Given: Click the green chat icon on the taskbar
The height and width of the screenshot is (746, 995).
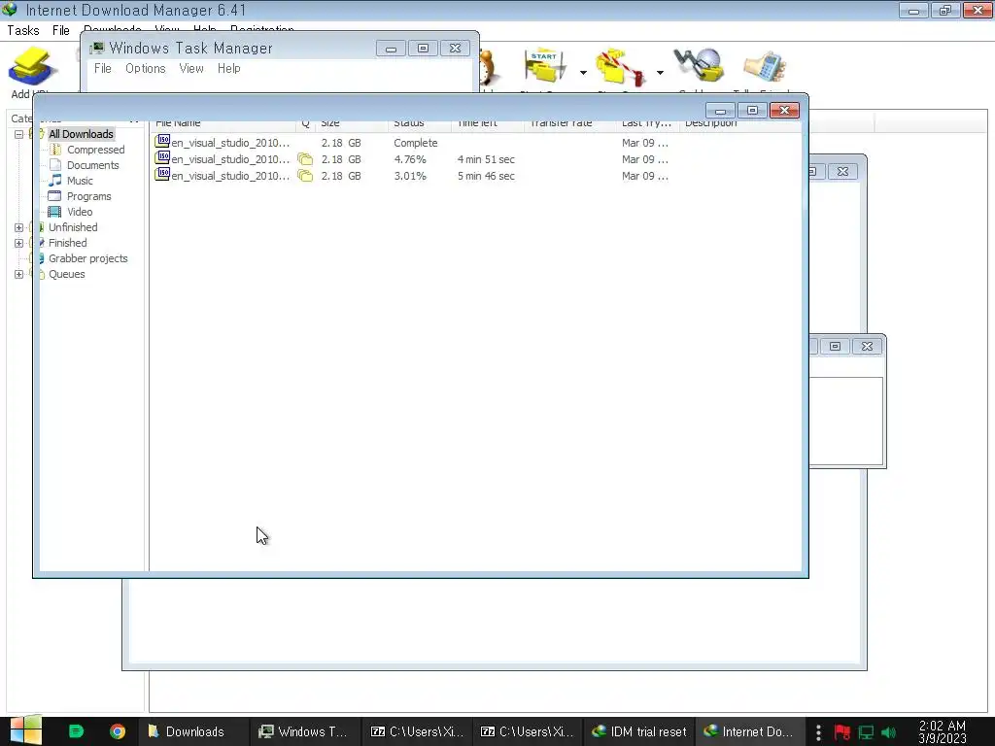Looking at the screenshot, I should (x=76, y=731).
